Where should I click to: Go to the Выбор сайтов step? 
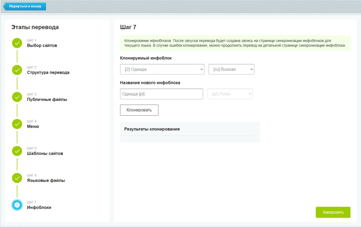coord(42,45)
